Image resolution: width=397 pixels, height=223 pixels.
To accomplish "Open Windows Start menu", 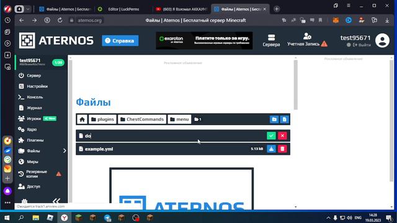I will pyautogui.click(x=7, y=217).
